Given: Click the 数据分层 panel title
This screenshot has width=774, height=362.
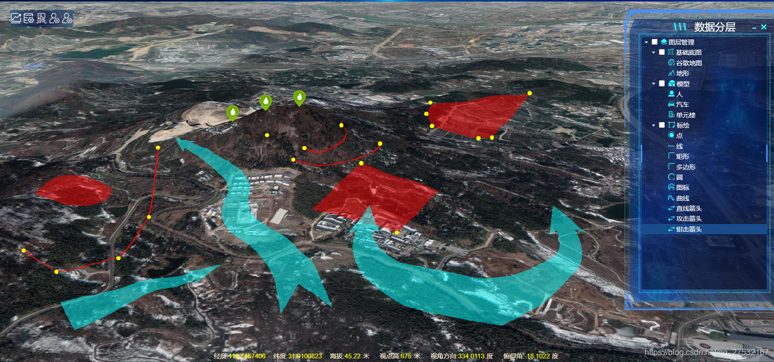Looking at the screenshot, I should [x=714, y=27].
